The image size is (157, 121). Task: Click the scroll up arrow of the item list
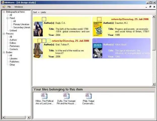click(x=154, y=16)
